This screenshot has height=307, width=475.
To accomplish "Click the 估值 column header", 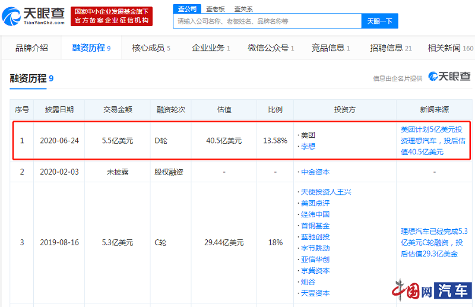I will click(x=224, y=109).
